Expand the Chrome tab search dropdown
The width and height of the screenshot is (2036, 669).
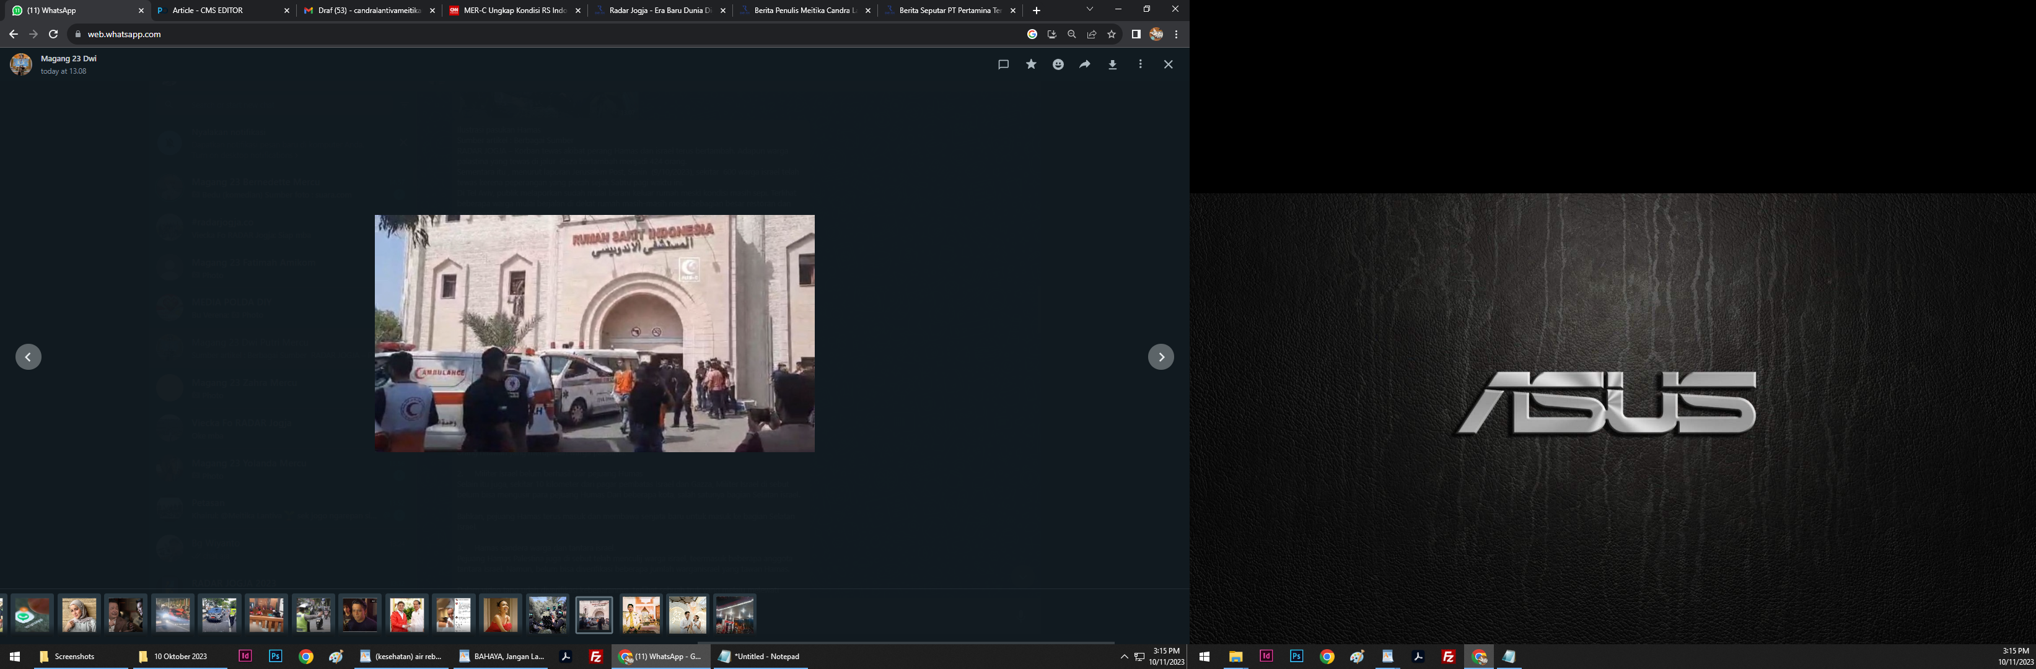tap(1089, 9)
